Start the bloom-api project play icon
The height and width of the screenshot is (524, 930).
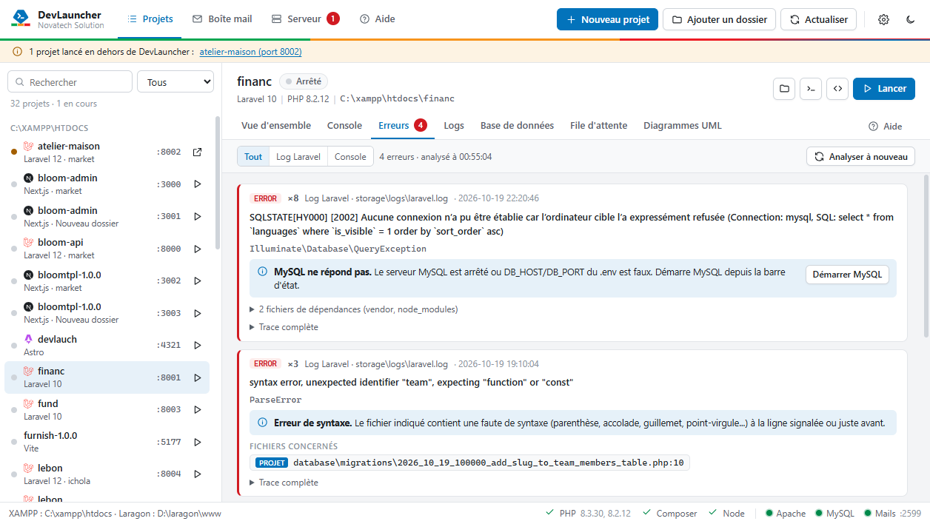[197, 249]
